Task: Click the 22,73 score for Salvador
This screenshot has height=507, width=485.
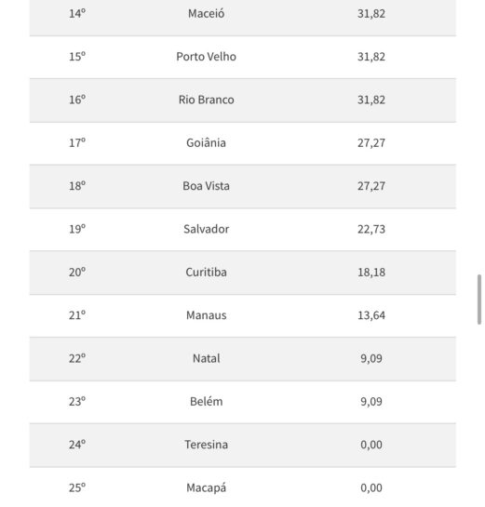Action: (x=371, y=229)
